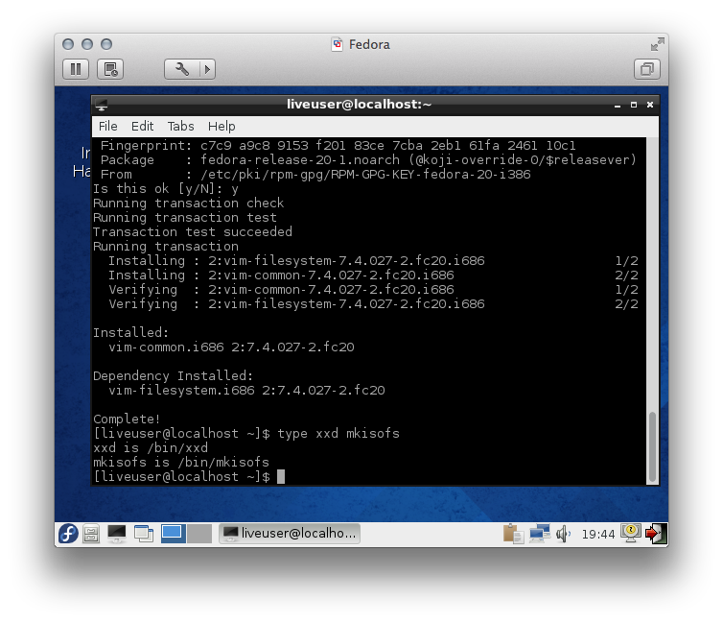
Task: Click 'mkisofs is /bin/mkisofs' output line
Action: point(181,462)
